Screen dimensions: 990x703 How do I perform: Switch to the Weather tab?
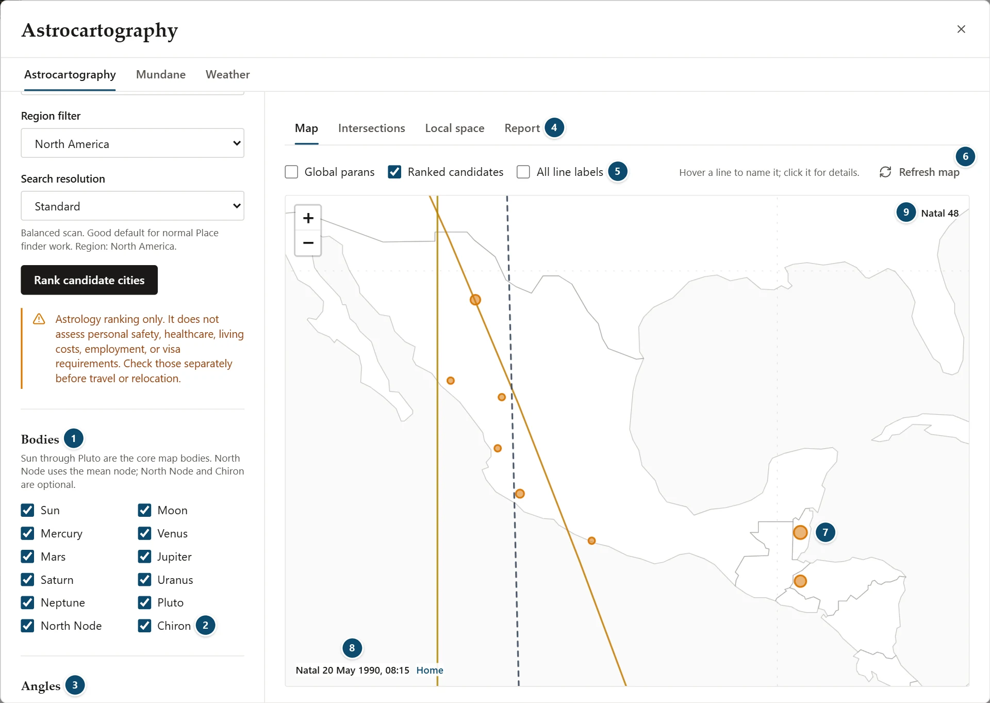(x=227, y=74)
